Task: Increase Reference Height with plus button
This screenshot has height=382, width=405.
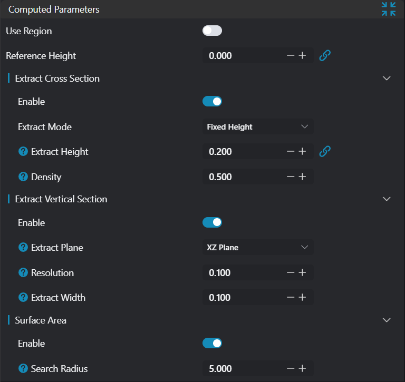Action: (302, 55)
